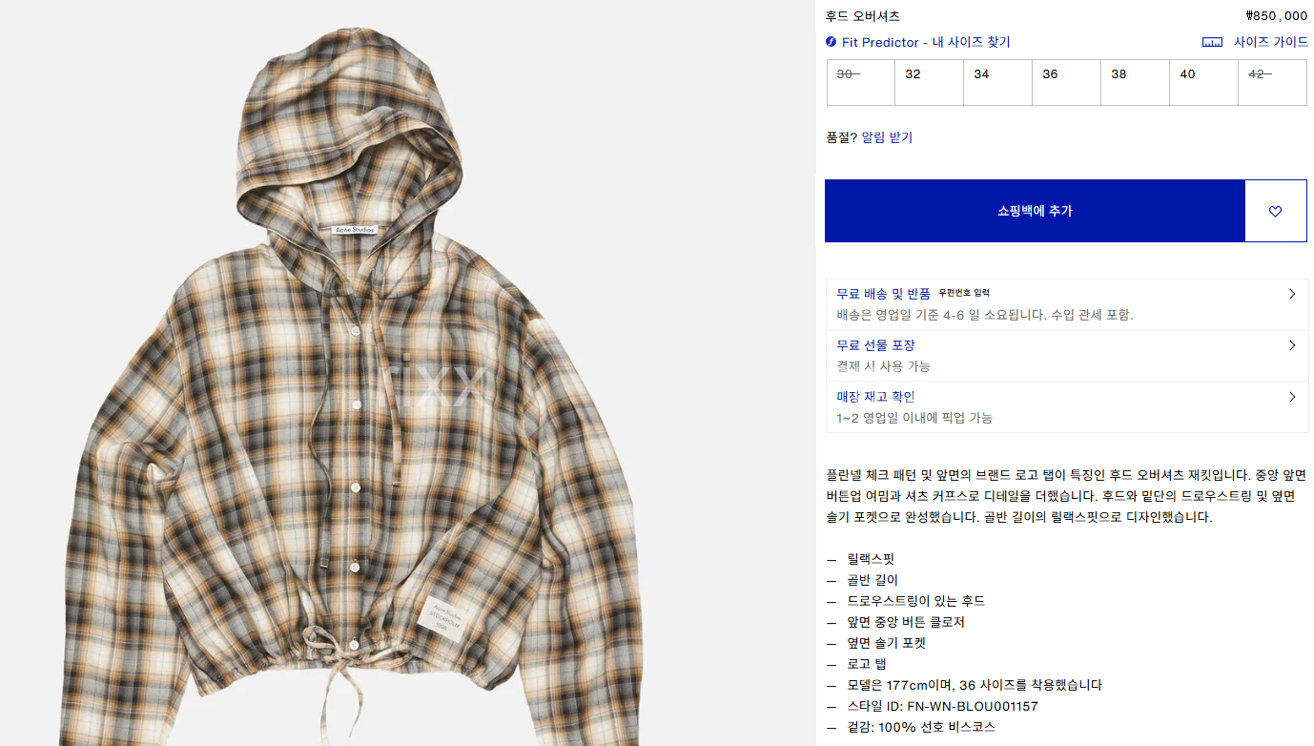Image resolution: width=1314 pixels, height=746 pixels.
Task: Expand the 무료 선물 포장 row
Action: (x=1067, y=356)
